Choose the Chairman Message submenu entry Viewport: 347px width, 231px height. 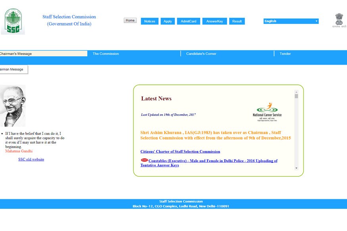pos(14,69)
